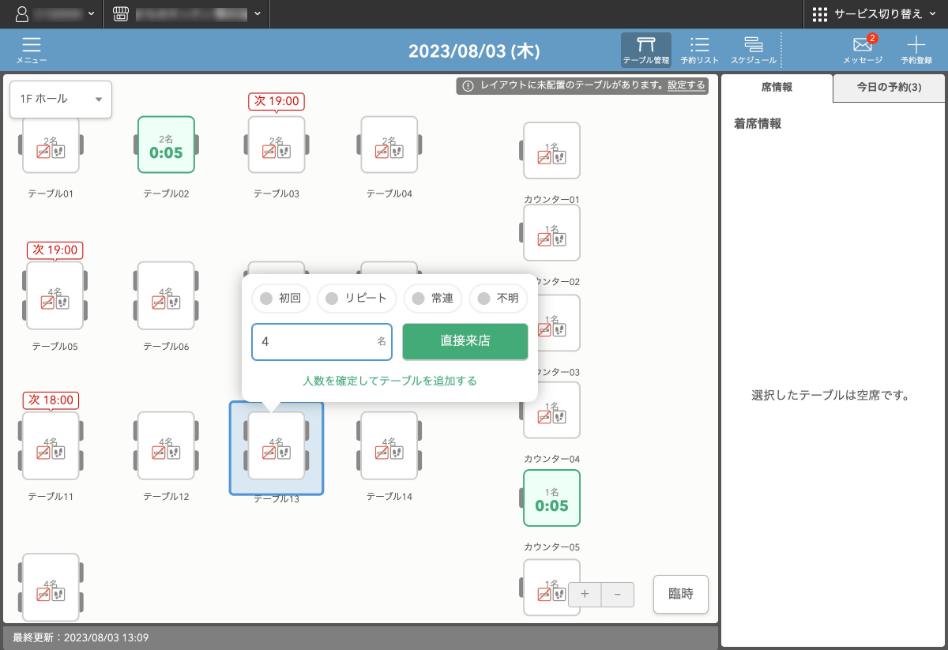The image size is (948, 650).
Task: Open the 予約リスト view
Action: (x=699, y=51)
